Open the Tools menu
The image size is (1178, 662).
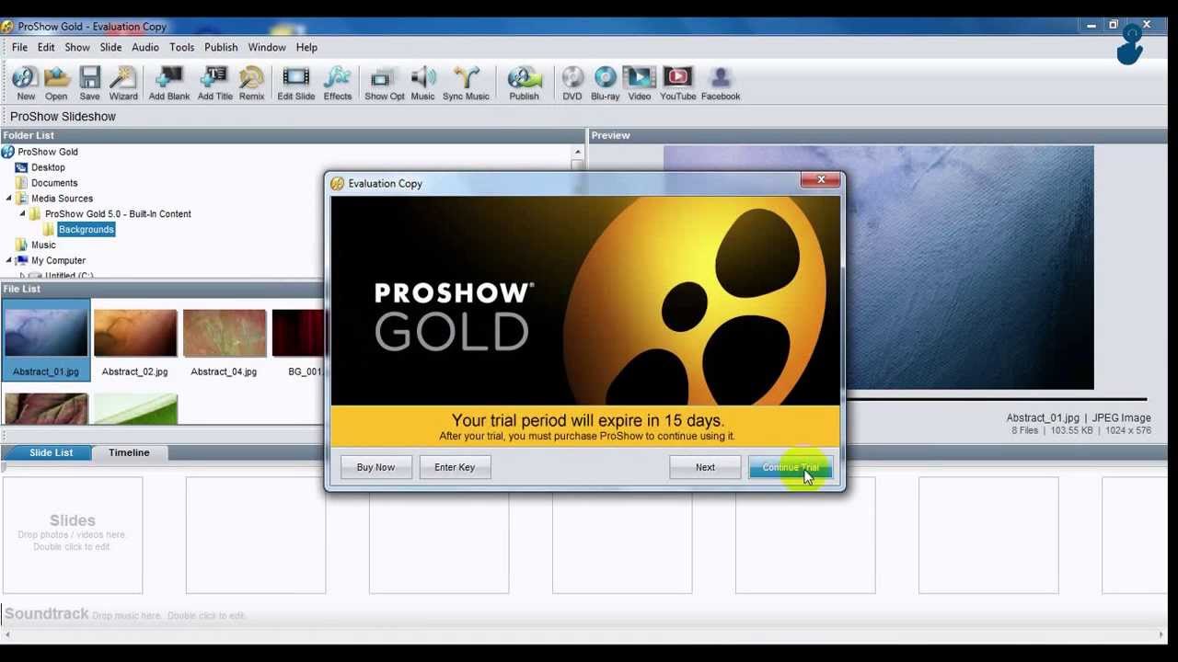click(x=181, y=47)
